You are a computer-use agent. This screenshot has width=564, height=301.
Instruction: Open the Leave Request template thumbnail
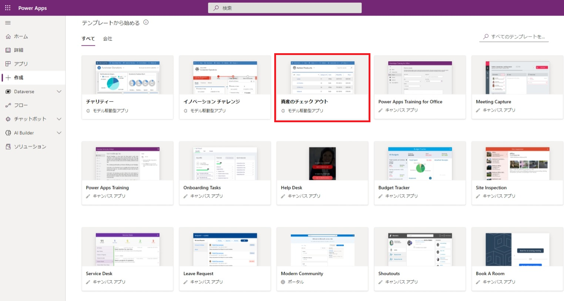tap(225, 249)
